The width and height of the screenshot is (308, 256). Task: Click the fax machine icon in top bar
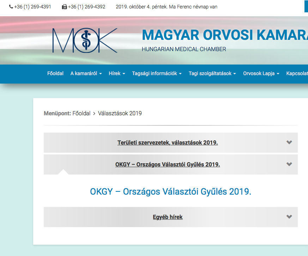(x=64, y=7)
